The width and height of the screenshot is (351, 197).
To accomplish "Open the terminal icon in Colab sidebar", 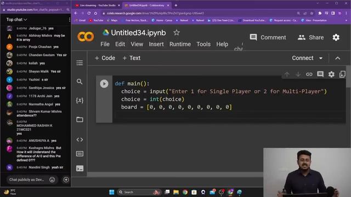I will [x=80, y=168].
